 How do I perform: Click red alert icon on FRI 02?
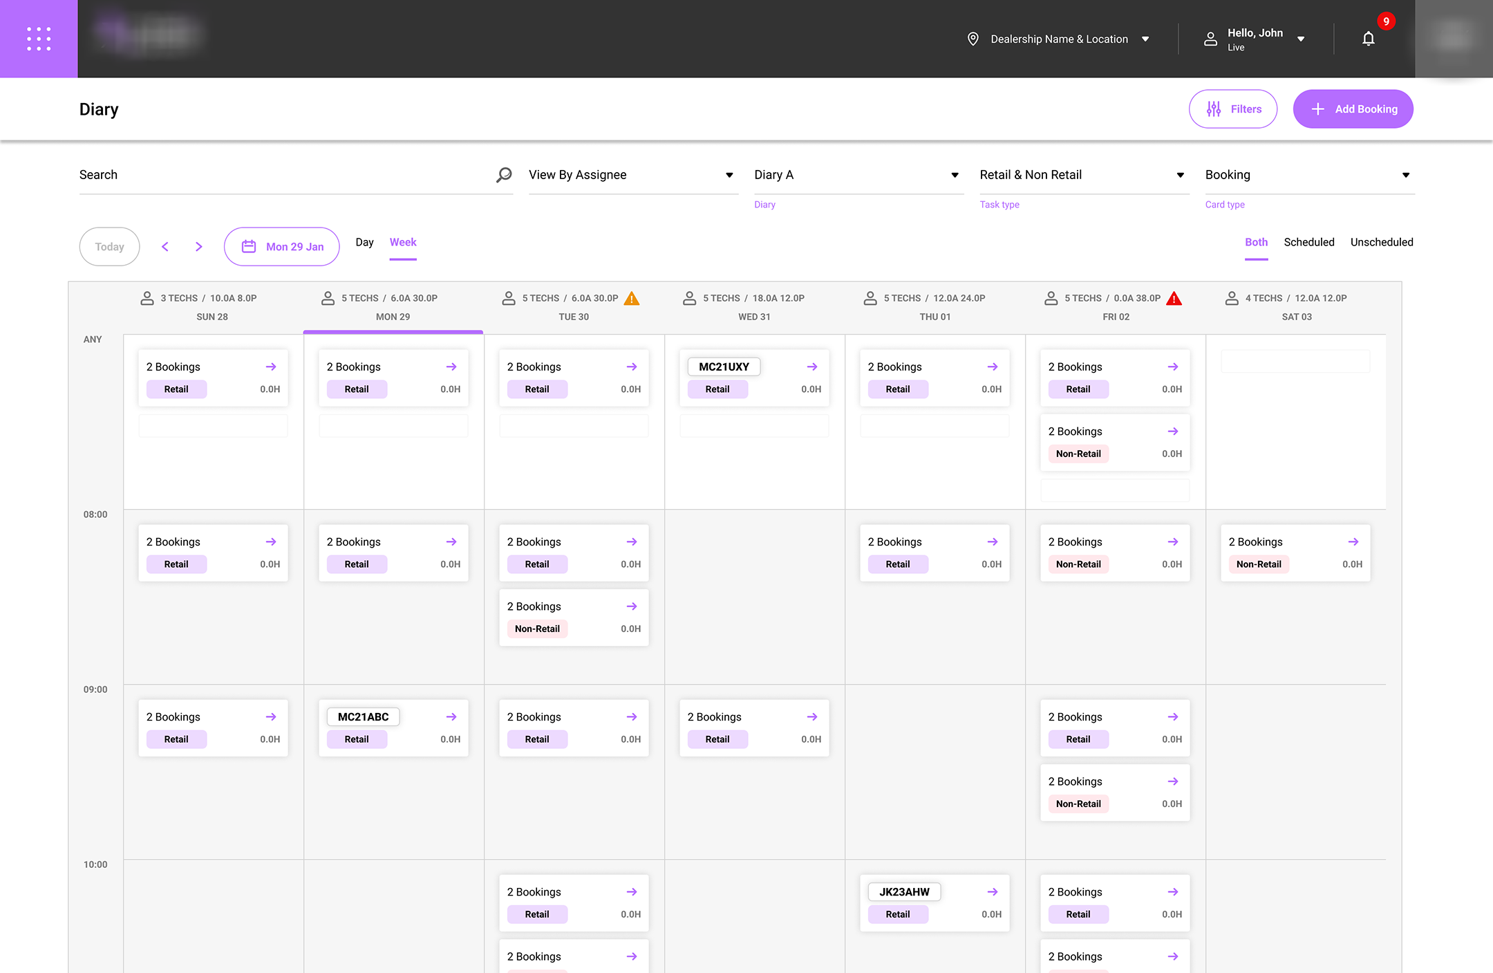(x=1174, y=298)
